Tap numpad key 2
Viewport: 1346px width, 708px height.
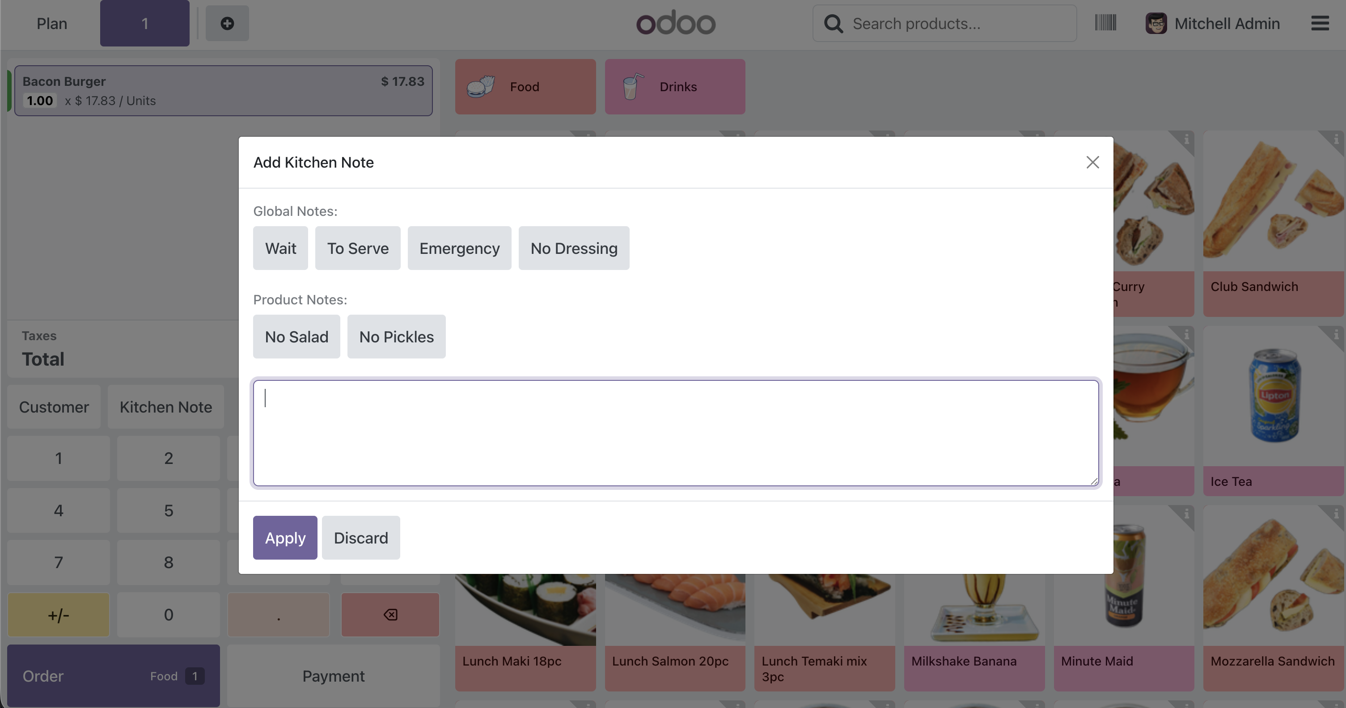[x=168, y=458]
